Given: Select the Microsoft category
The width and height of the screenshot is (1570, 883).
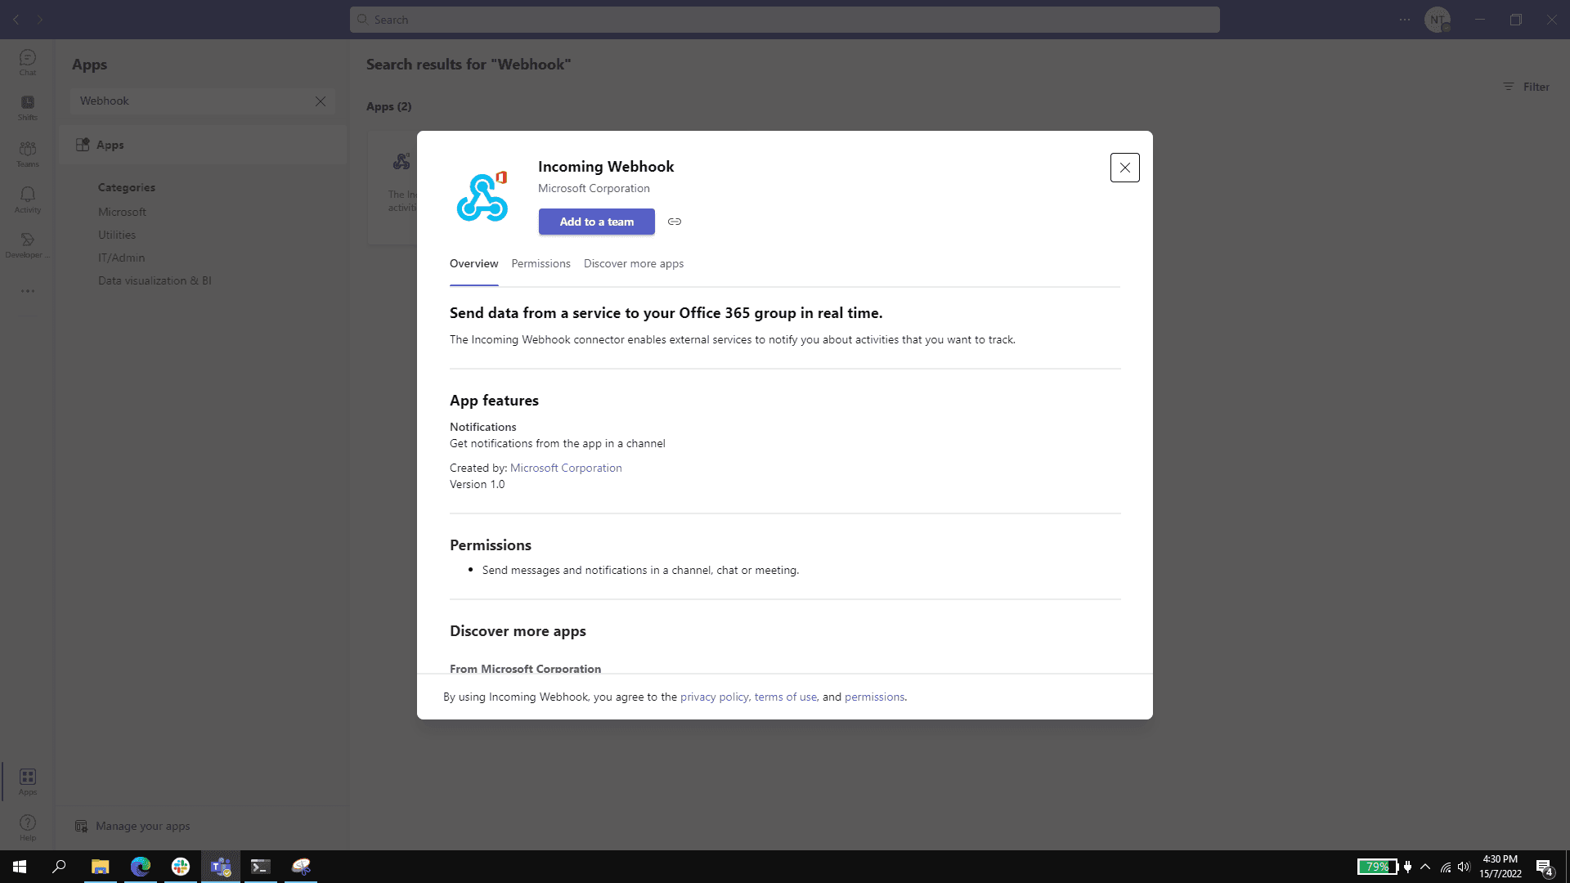Looking at the screenshot, I should coord(122,212).
